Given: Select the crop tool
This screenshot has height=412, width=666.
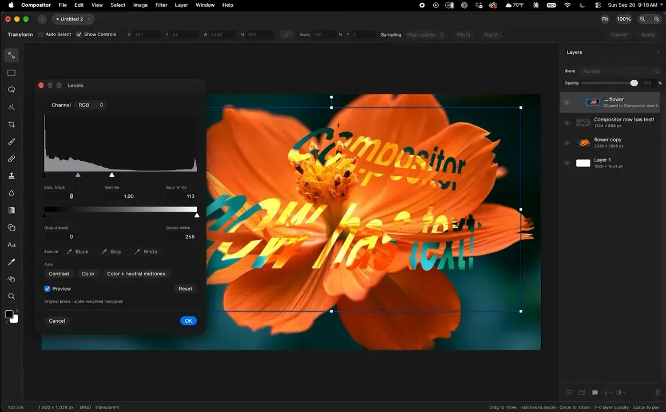Looking at the screenshot, I should click(11, 124).
